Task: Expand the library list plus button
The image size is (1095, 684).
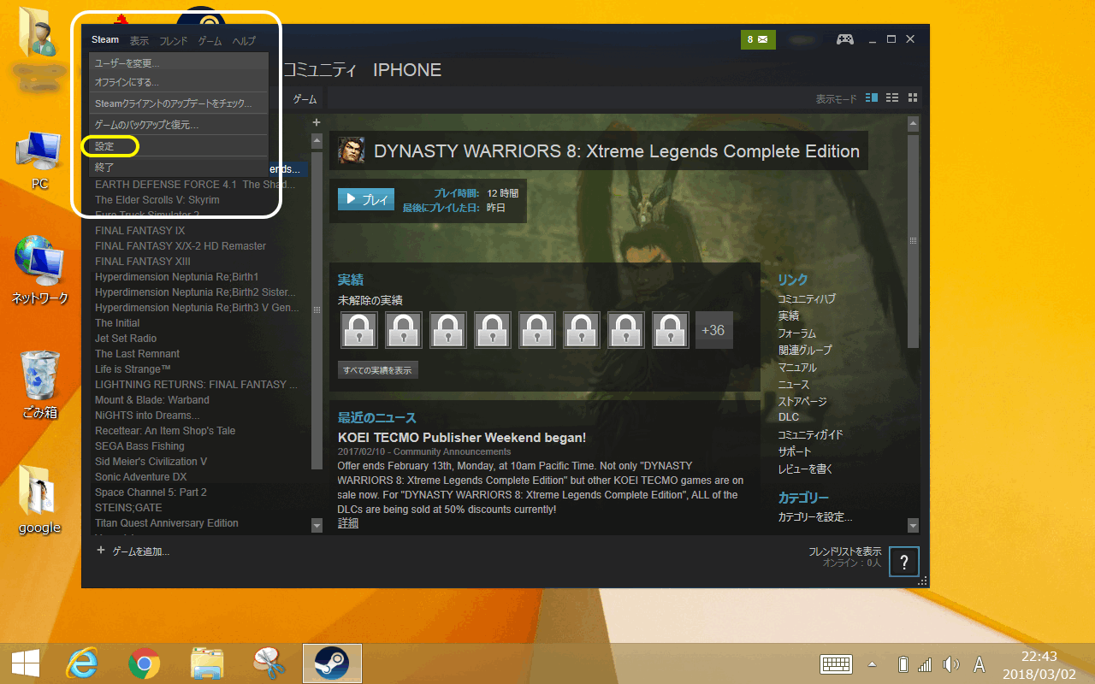Action: click(x=317, y=122)
